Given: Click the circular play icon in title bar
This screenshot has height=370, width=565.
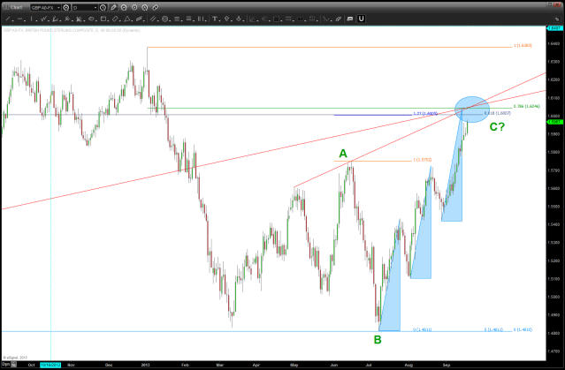Looking at the screenshot, I should point(134,8).
